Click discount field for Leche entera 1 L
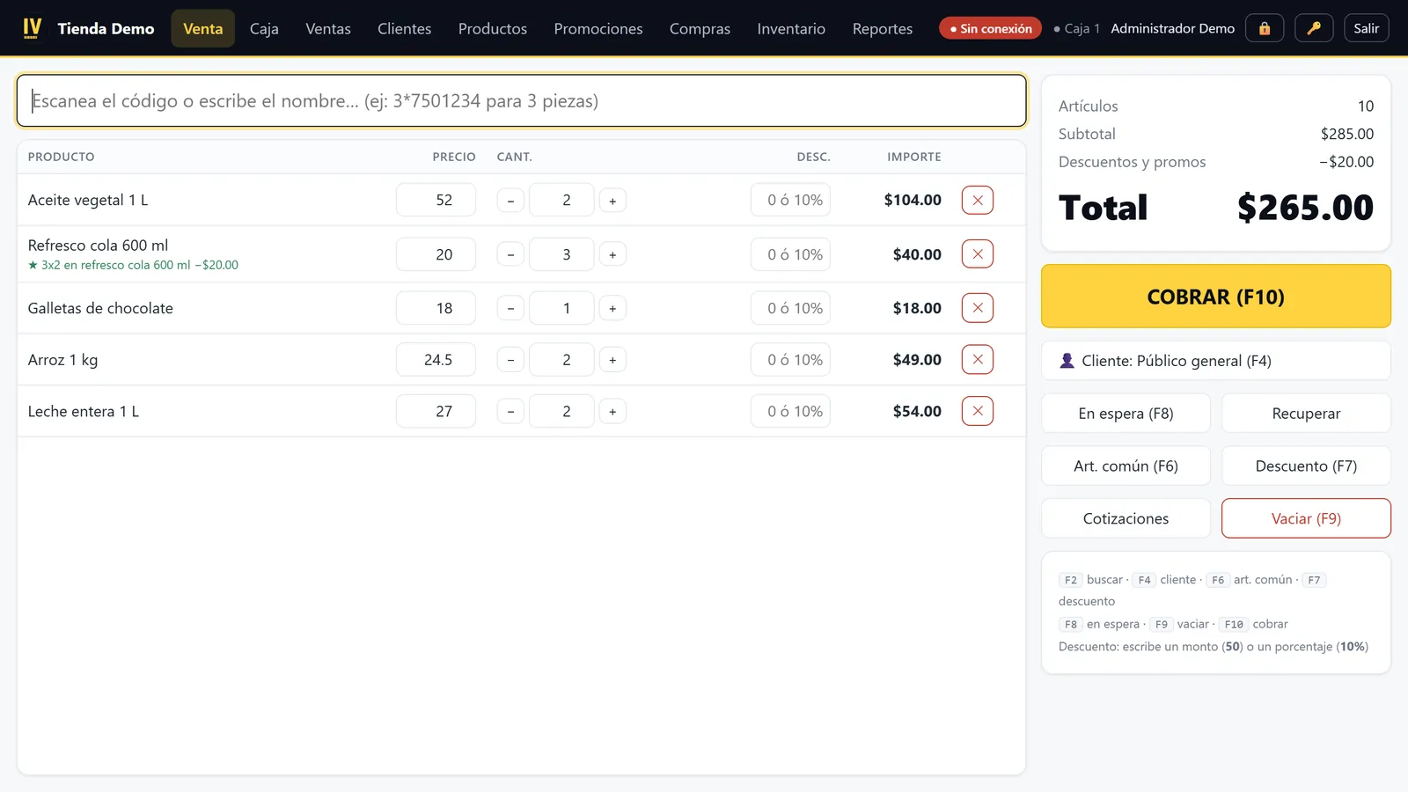This screenshot has width=1408, height=792. tap(790, 411)
